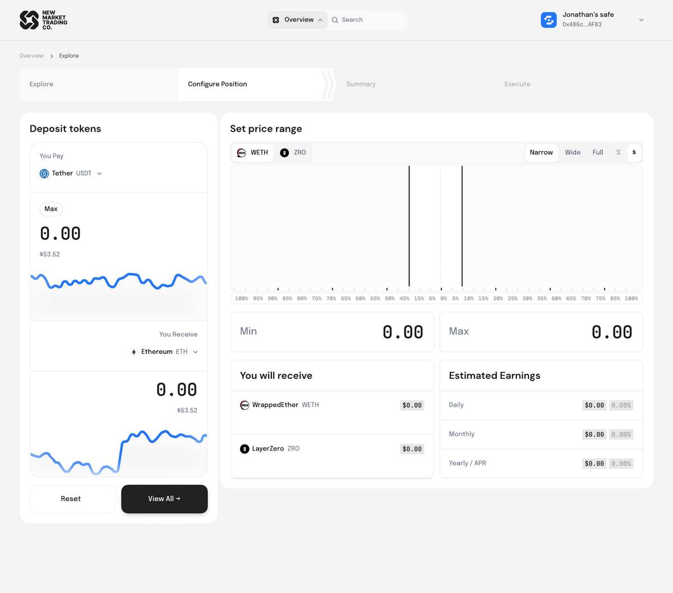The image size is (673, 593).
Task: Click the WrappedEther icon in receive list
Action: [245, 405]
